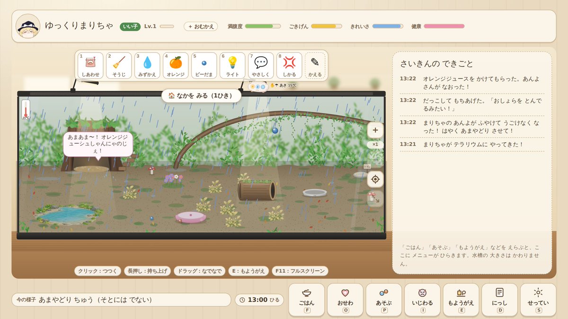Open the せってい settings menu
The height and width of the screenshot is (319, 568).
pyautogui.click(x=538, y=300)
